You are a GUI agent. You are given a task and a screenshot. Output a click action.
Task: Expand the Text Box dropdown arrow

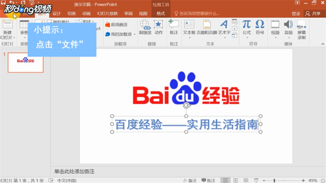pos(190,38)
